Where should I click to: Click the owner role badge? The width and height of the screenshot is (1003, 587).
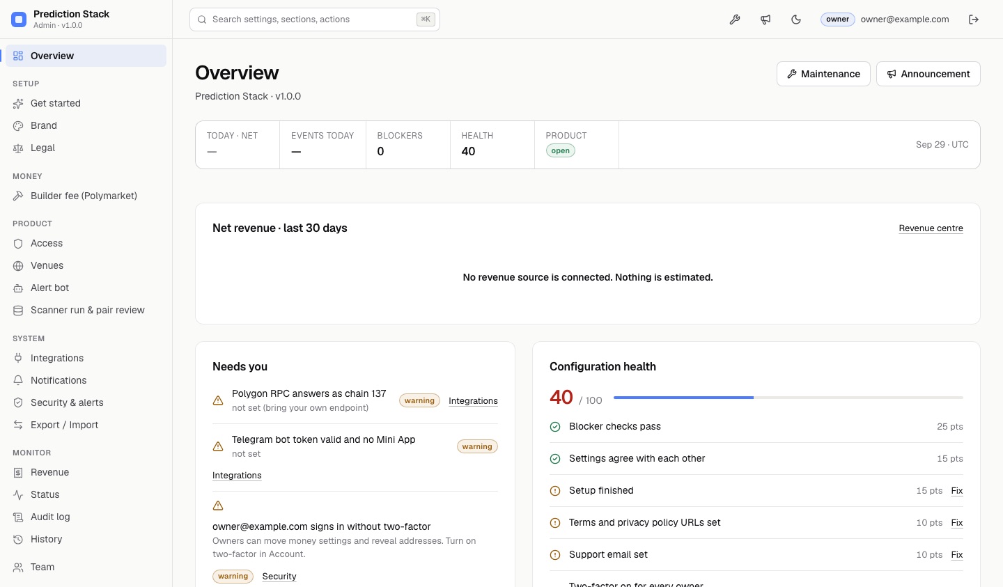click(x=837, y=19)
